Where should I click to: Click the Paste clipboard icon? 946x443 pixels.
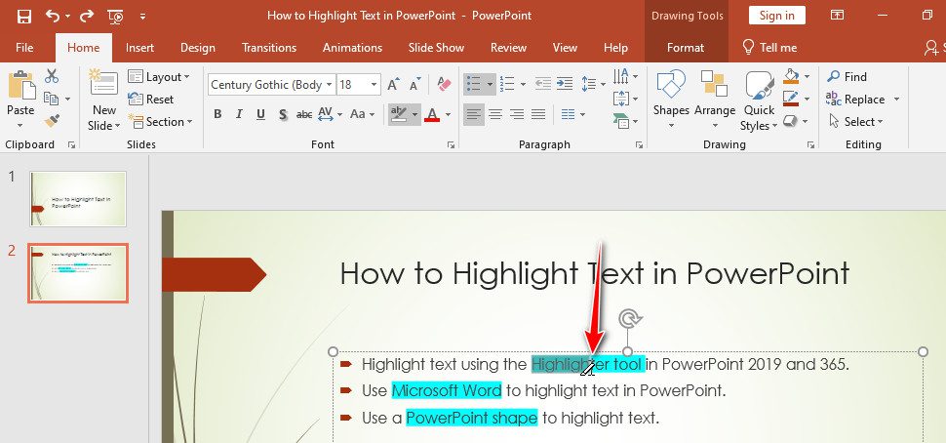(20, 85)
